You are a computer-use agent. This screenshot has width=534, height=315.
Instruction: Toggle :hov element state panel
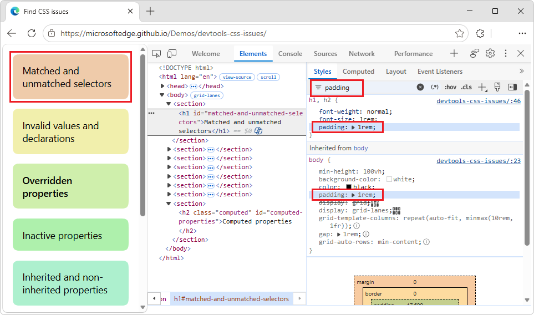450,87
